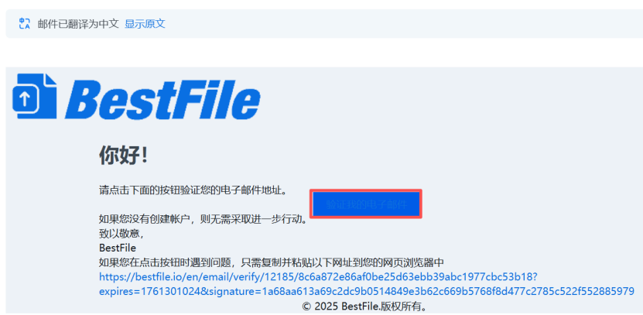Click the red outline around the verify button
The height and width of the screenshot is (315, 643).
pyautogui.click(x=366, y=190)
